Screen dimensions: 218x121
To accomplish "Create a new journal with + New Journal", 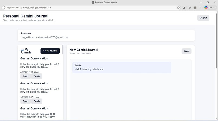I will pyautogui.click(x=50, y=51).
